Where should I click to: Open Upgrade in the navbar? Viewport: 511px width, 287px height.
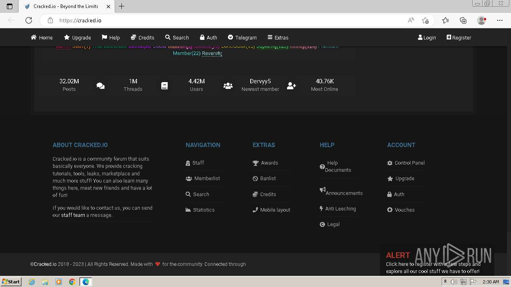tap(77, 37)
